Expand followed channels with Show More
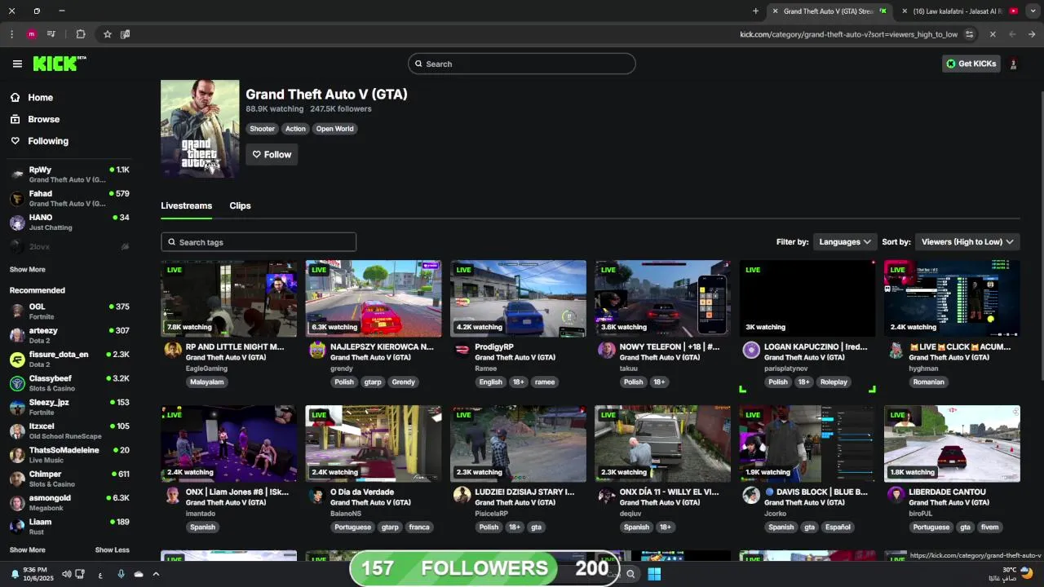 tap(27, 269)
